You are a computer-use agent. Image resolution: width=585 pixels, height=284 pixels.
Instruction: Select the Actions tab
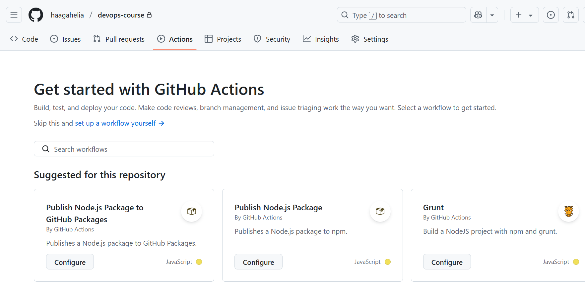click(175, 39)
